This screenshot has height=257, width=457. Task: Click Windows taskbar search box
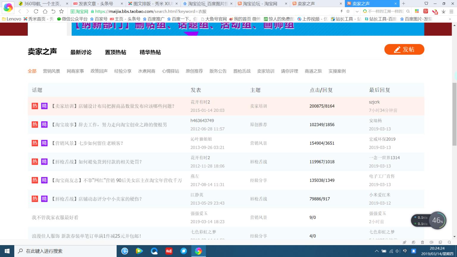[65, 251]
